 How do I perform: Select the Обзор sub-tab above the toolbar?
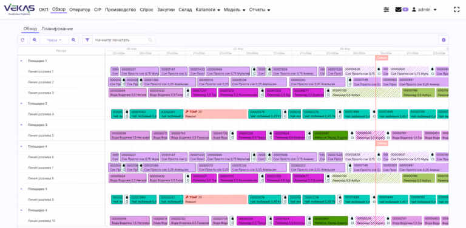coord(30,28)
